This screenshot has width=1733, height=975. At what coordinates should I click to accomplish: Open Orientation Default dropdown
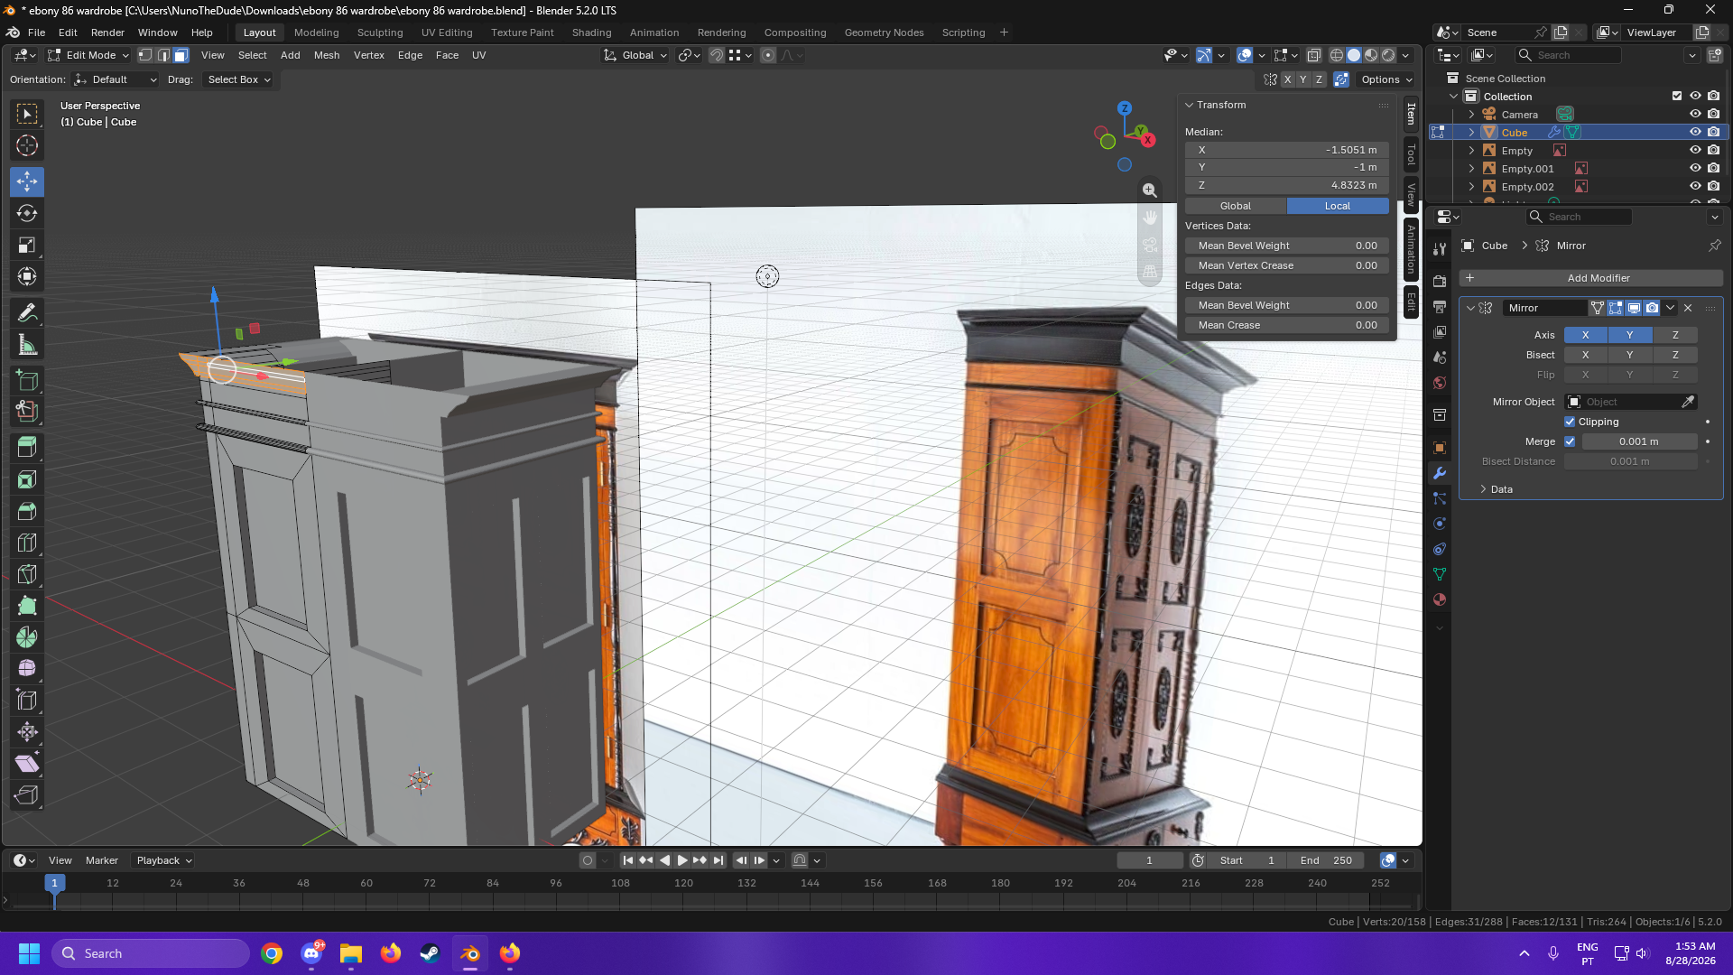point(116,79)
